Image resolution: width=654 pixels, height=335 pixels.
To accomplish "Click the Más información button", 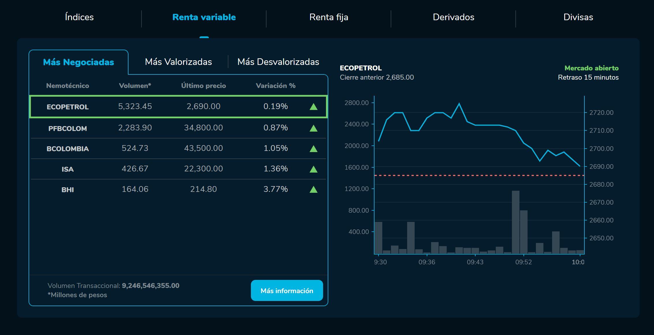I will 287,291.
